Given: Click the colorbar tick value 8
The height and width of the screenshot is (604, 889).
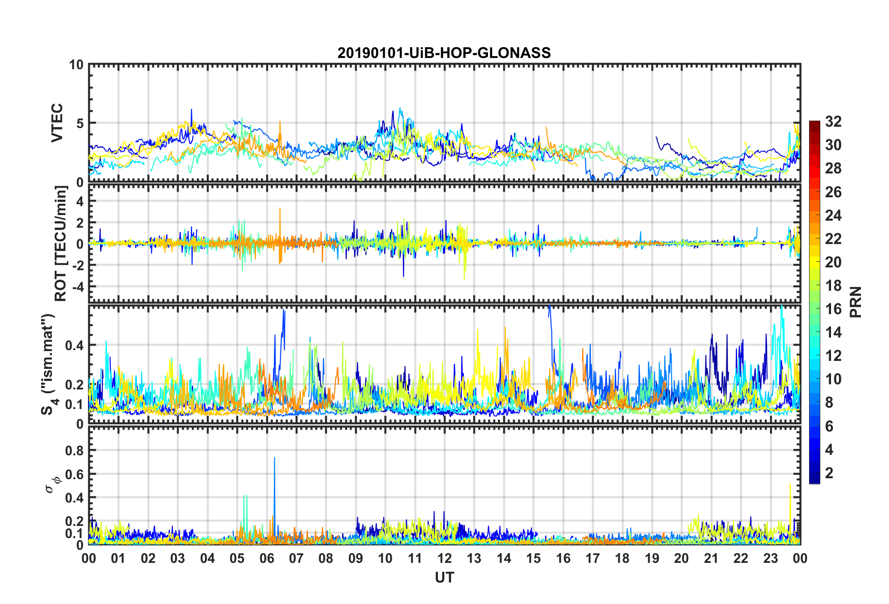Looking at the screenshot, I should (x=829, y=403).
